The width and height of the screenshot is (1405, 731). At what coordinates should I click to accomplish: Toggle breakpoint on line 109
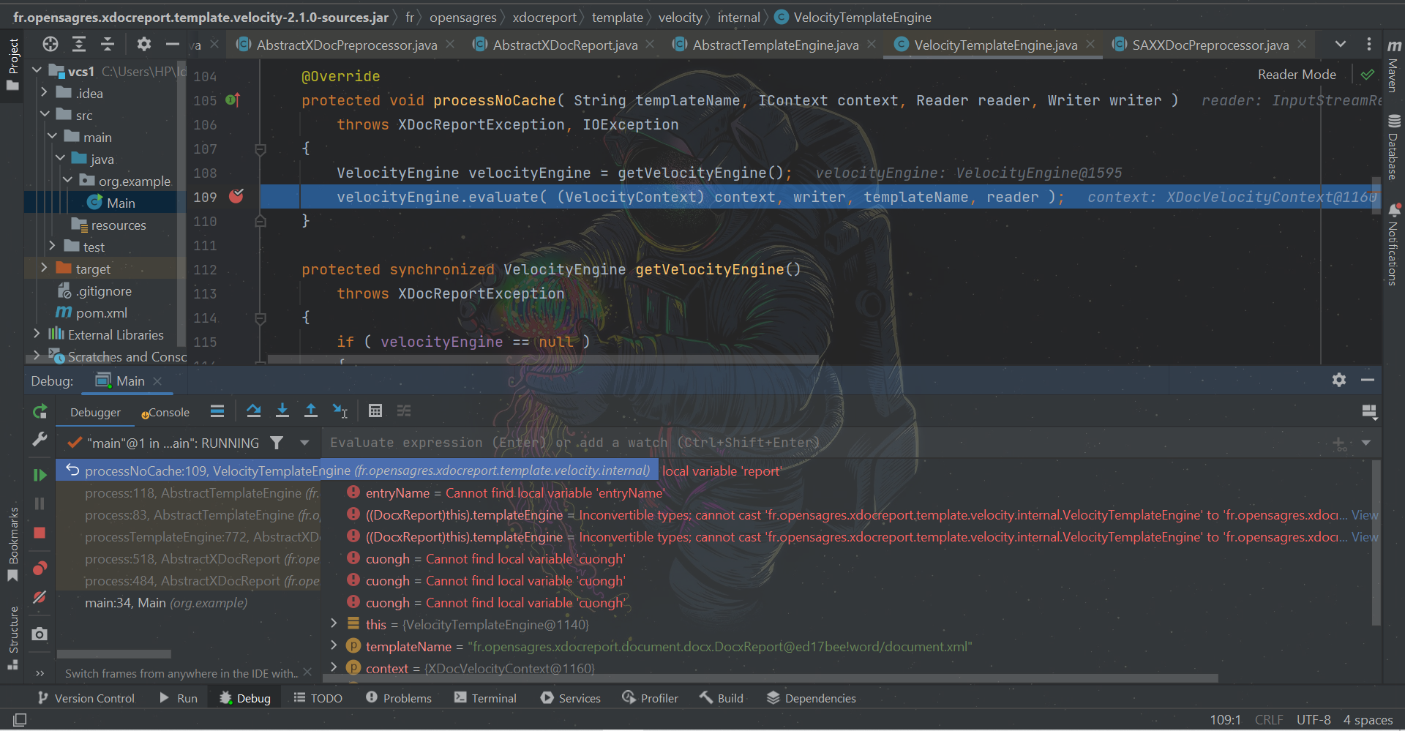tap(236, 196)
